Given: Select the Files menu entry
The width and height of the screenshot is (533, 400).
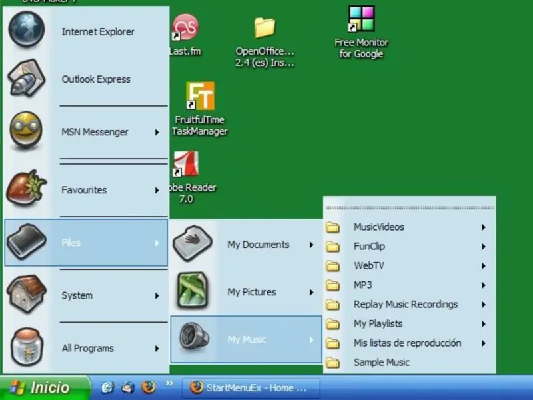Looking at the screenshot, I should [86, 243].
